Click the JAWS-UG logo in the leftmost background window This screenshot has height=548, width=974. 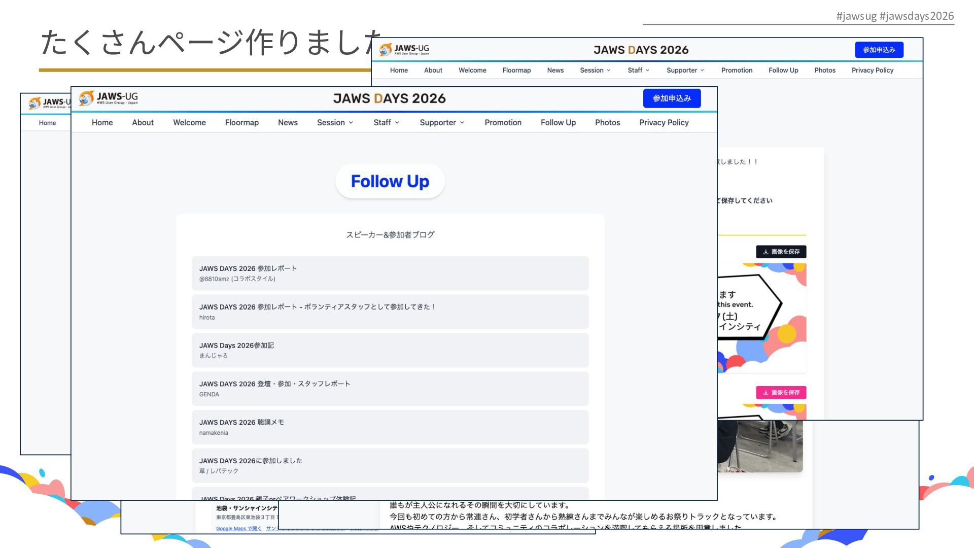pos(50,103)
